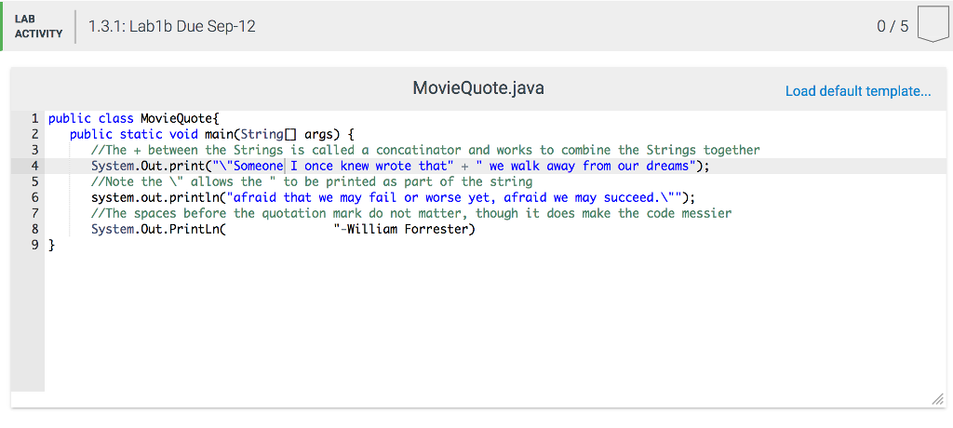Screen dimensions: 953x428
Task: Click Load default template link
Action: pyautogui.click(x=857, y=91)
